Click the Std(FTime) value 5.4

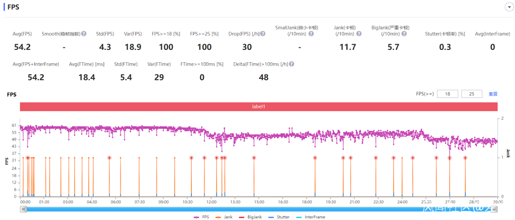click(126, 77)
